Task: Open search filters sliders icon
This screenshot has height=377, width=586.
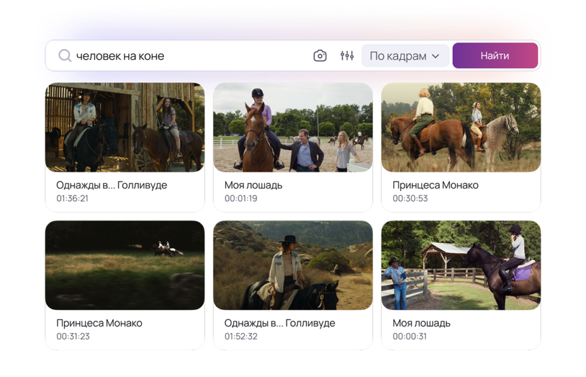Action: click(347, 56)
